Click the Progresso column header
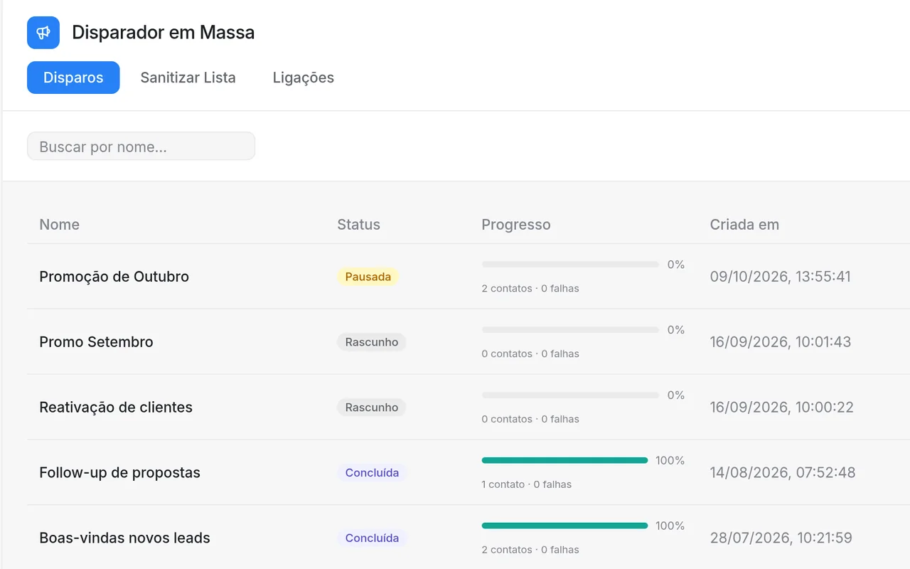The height and width of the screenshot is (569, 910). 516,225
